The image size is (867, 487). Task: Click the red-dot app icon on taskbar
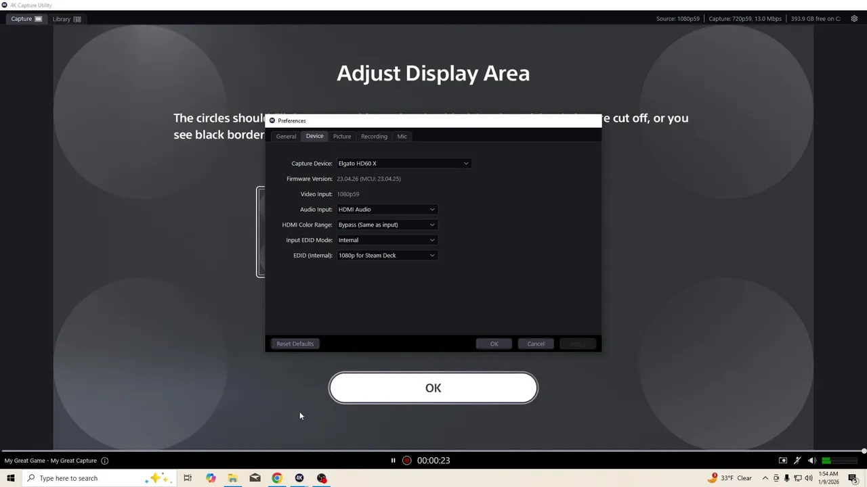322,478
